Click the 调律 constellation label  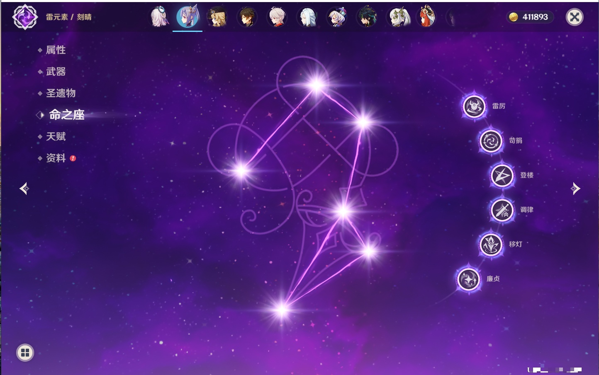pos(527,210)
